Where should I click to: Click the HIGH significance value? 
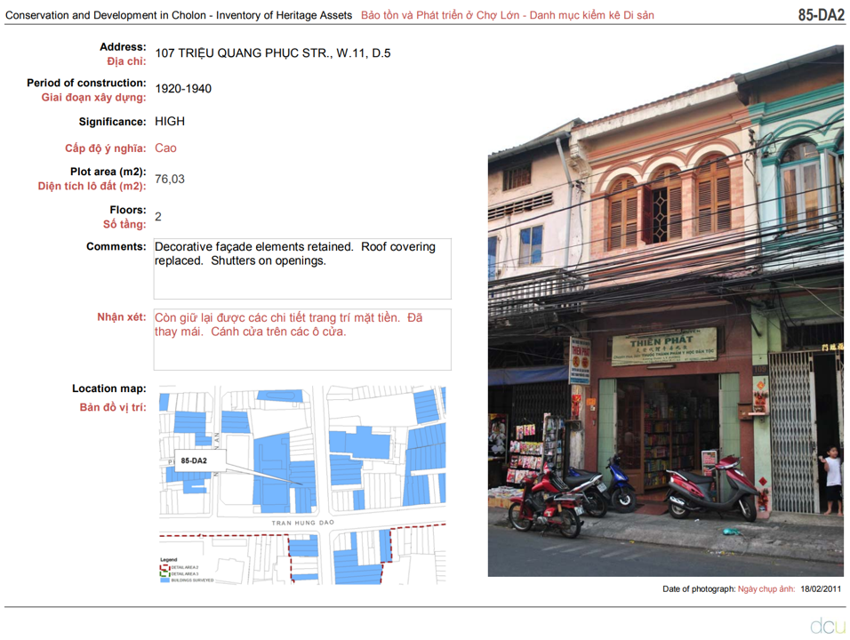click(x=170, y=122)
